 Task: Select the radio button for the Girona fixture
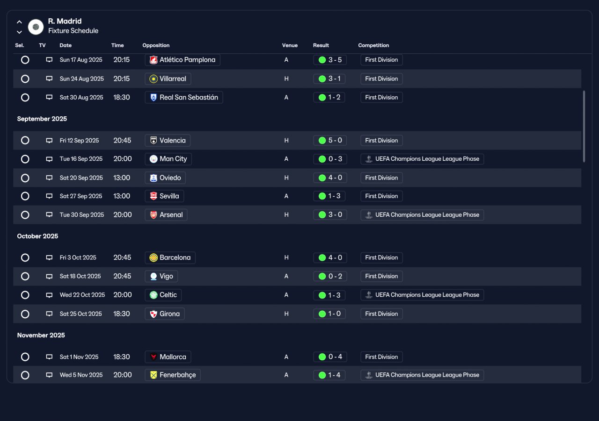pyautogui.click(x=25, y=314)
